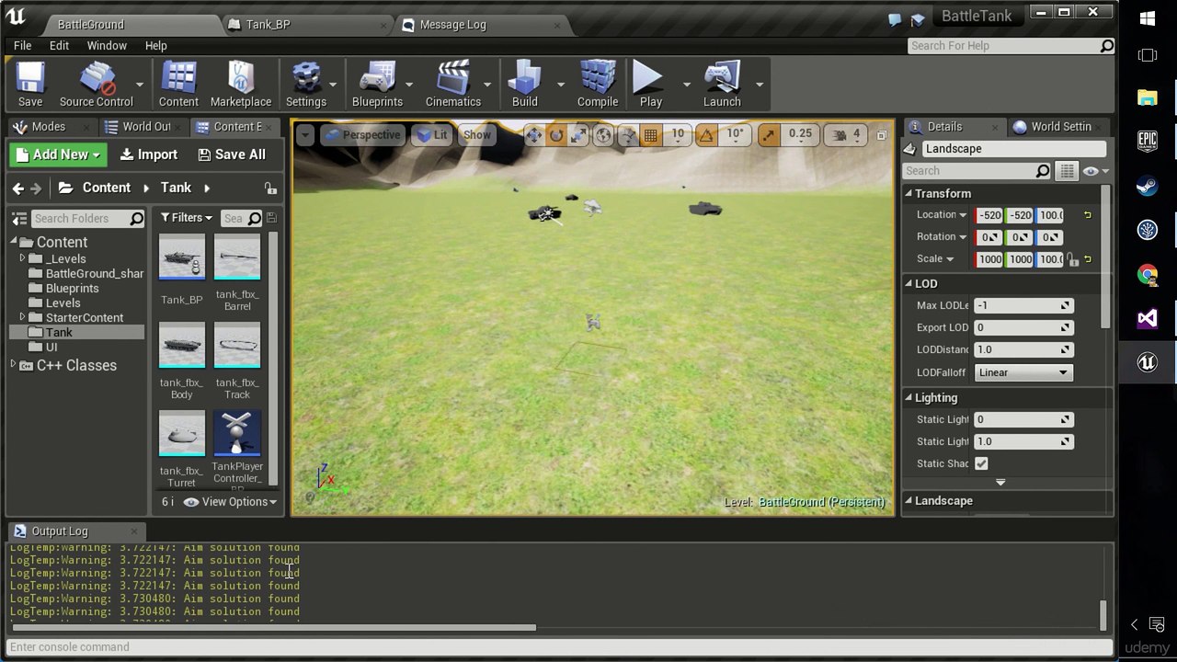This screenshot has width=1177, height=662.
Task: Open Source Control toolbar icon
Action: point(96,85)
